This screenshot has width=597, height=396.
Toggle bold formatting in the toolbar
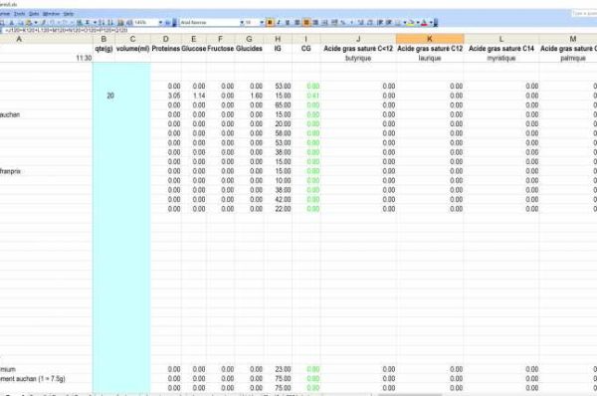[270, 23]
